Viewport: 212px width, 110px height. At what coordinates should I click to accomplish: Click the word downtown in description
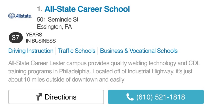tap(84, 79)
